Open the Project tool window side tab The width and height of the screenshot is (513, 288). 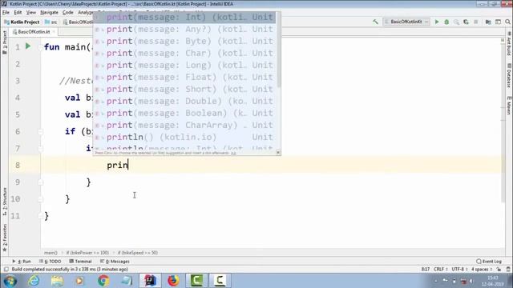coord(5,42)
